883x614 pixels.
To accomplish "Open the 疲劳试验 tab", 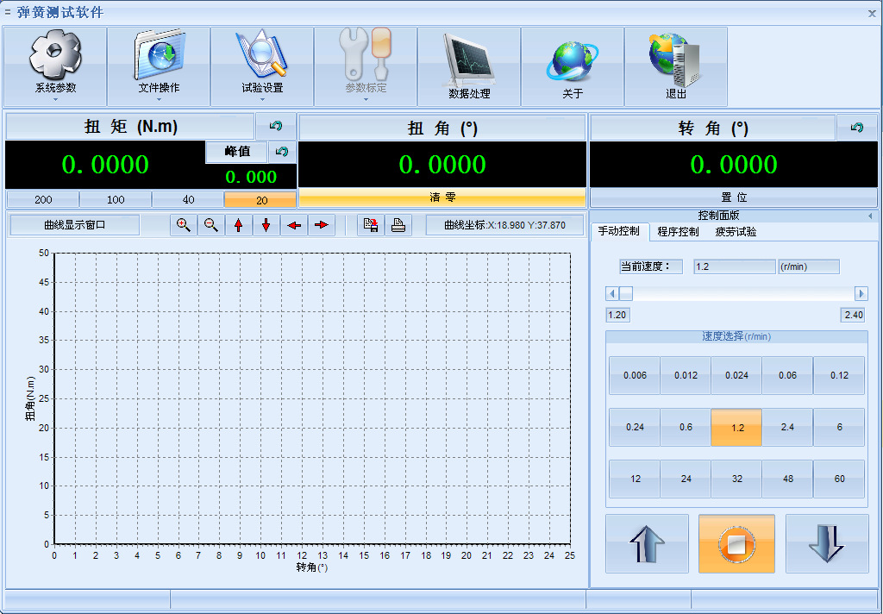I will (x=736, y=232).
